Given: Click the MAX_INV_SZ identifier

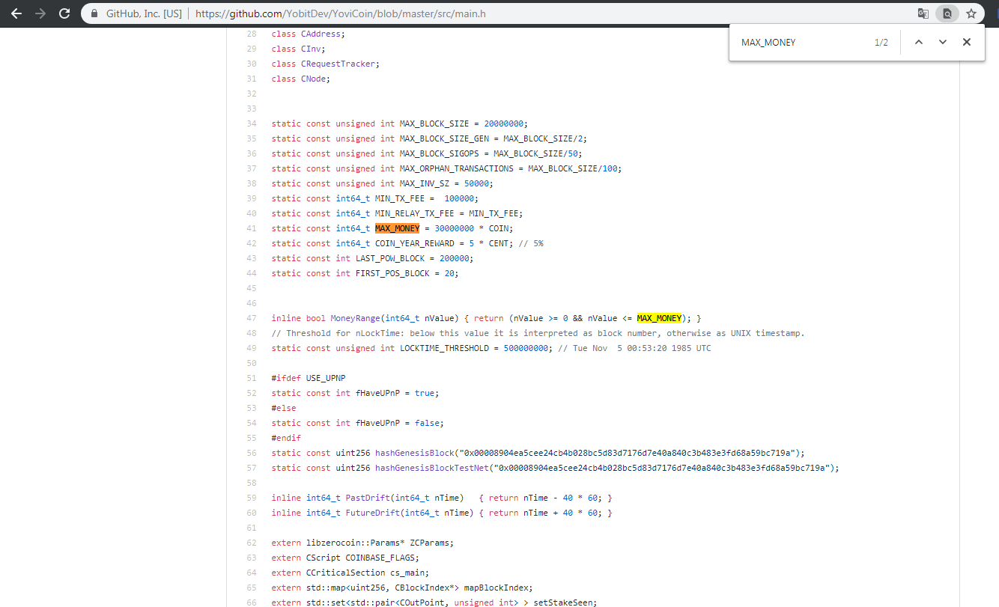Looking at the screenshot, I should tap(424, 183).
